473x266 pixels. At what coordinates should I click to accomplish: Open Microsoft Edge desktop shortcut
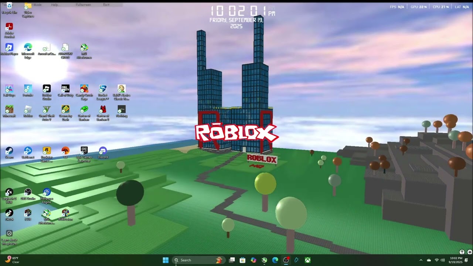(x=28, y=51)
